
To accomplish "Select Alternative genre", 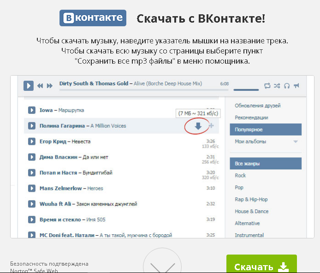I will click(247, 223).
